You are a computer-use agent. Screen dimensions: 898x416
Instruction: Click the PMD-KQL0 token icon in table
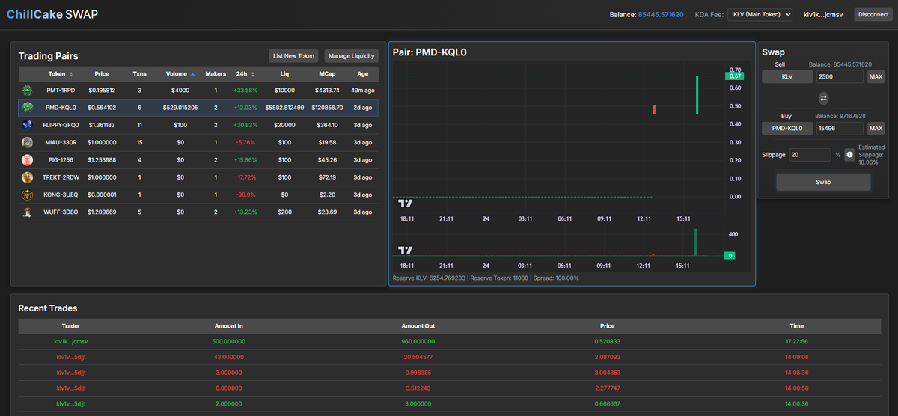pos(27,108)
